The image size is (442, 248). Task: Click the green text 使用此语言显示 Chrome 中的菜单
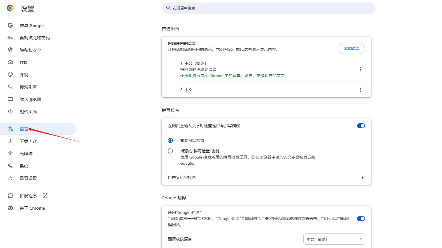(232, 75)
